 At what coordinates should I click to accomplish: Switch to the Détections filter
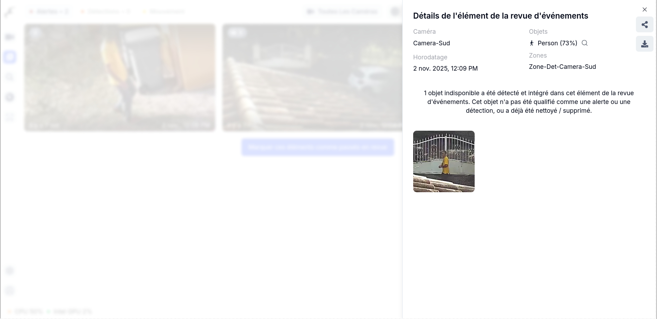point(105,12)
